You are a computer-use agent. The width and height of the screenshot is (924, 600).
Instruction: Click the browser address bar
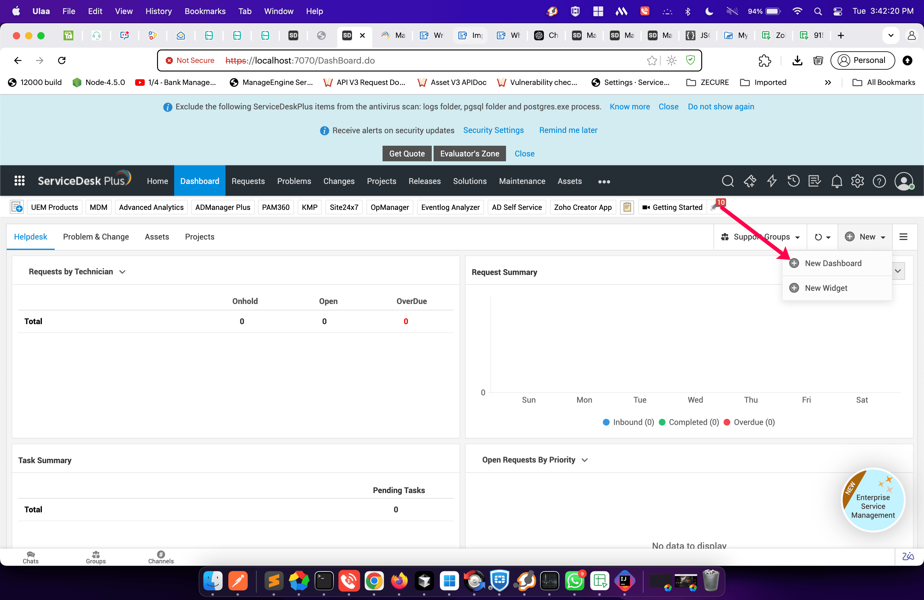(x=427, y=60)
